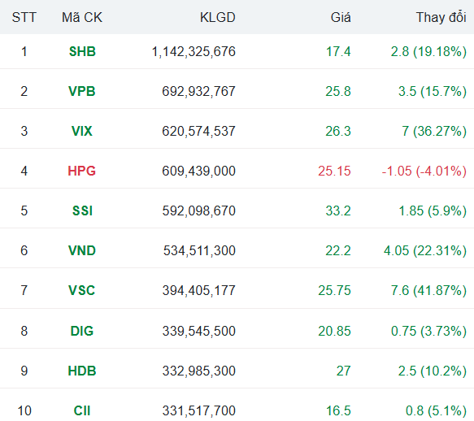The height and width of the screenshot is (421, 474).
Task: Click change value 7.6 (41.87%)
Action: [428, 291]
